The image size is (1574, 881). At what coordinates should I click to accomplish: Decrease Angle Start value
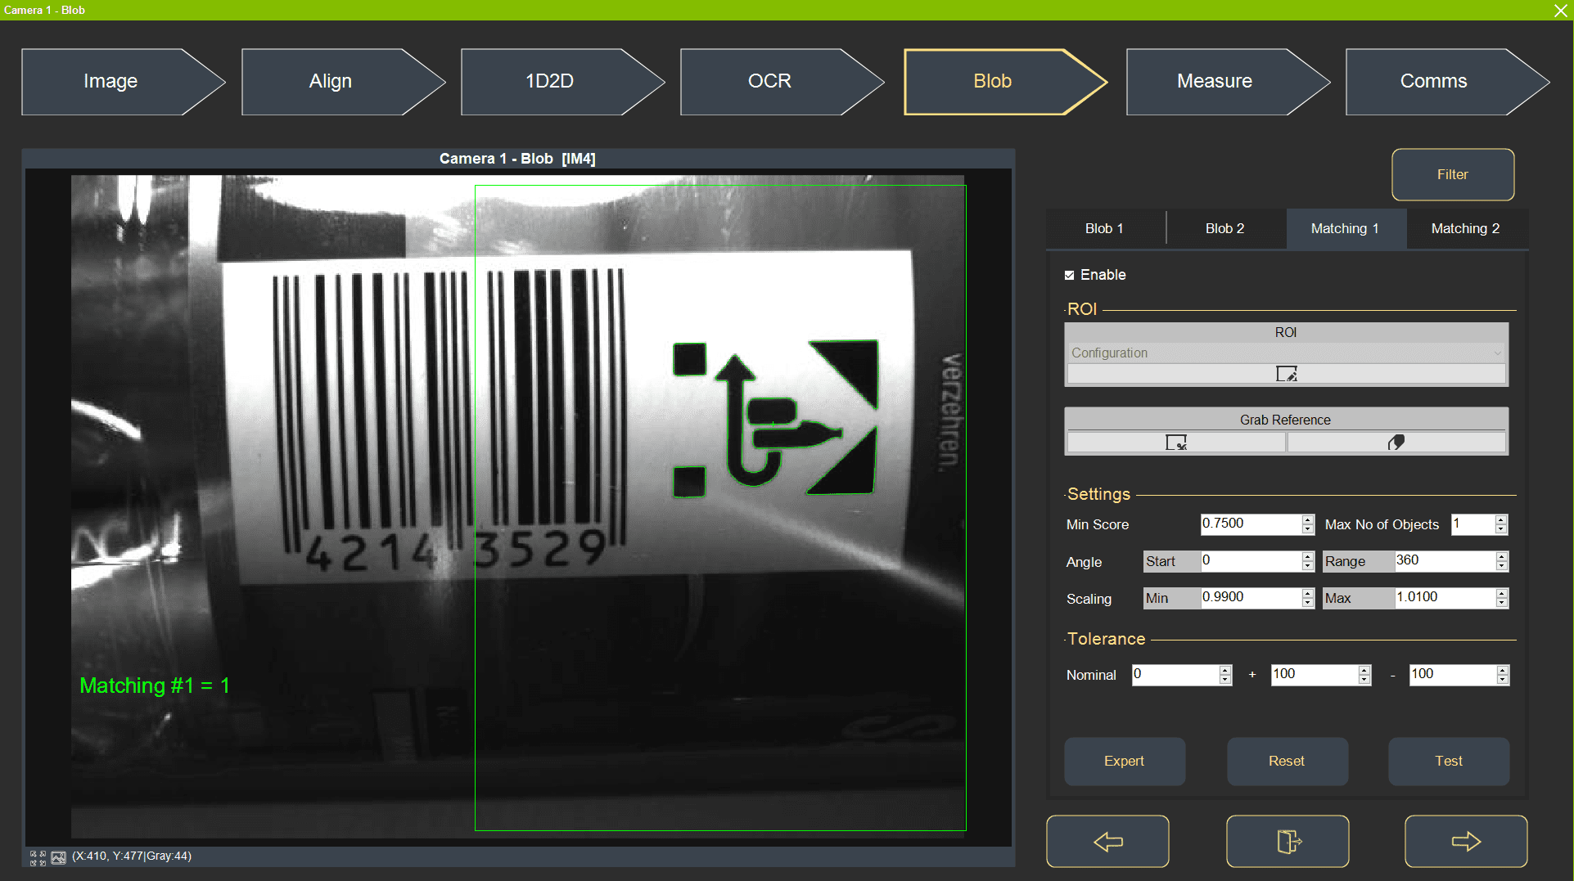[1308, 566]
